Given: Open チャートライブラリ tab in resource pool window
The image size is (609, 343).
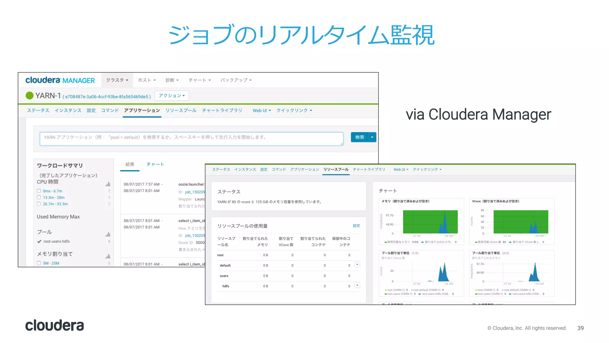Looking at the screenshot, I should [x=369, y=169].
